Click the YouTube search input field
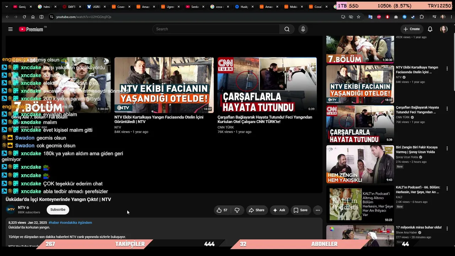Image resolution: width=455 pixels, height=256 pixels. 216,29
